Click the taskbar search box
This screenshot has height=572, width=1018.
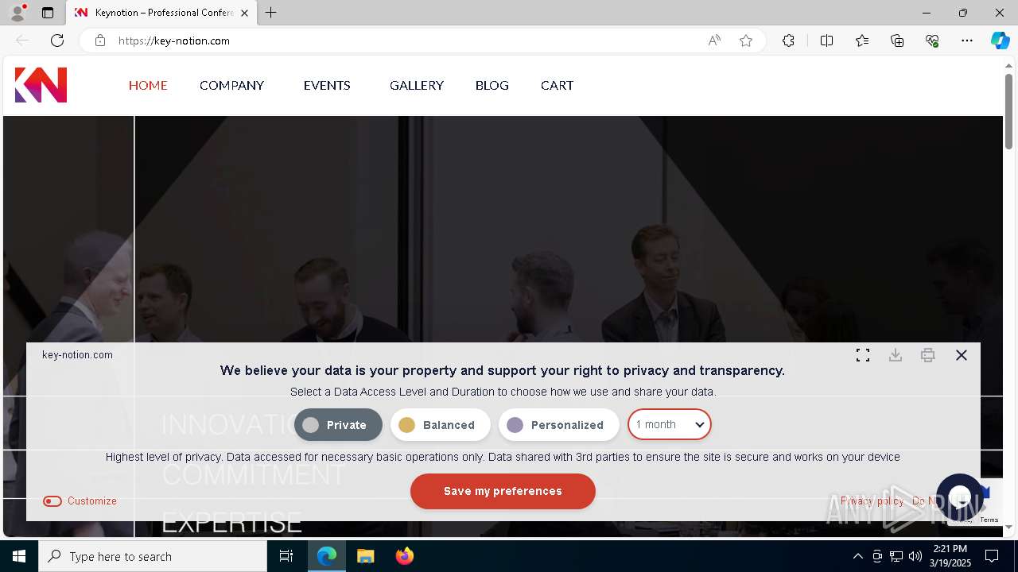click(153, 556)
